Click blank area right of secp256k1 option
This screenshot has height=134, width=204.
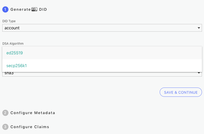coord(114,66)
